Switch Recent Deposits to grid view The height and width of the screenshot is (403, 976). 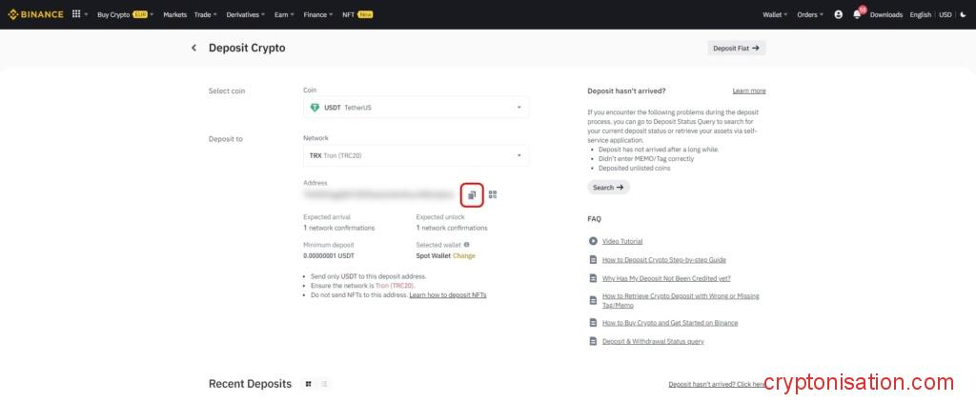click(308, 383)
